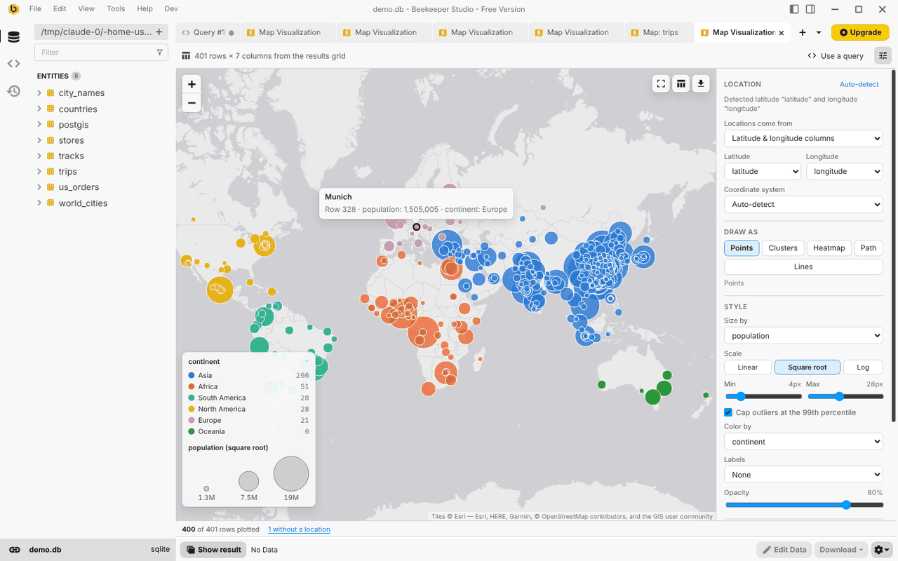Toggle Cap outliers at the 99th percentile

[x=728, y=412]
